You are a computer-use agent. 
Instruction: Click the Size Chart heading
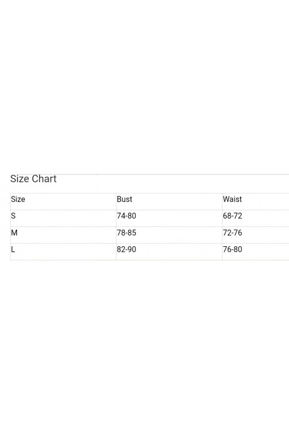[x=33, y=179]
